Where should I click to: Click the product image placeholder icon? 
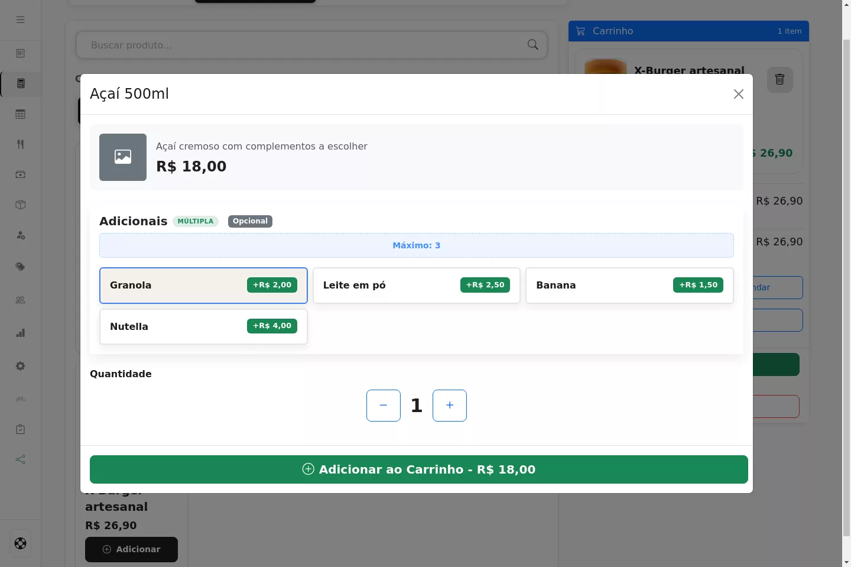pos(123,157)
